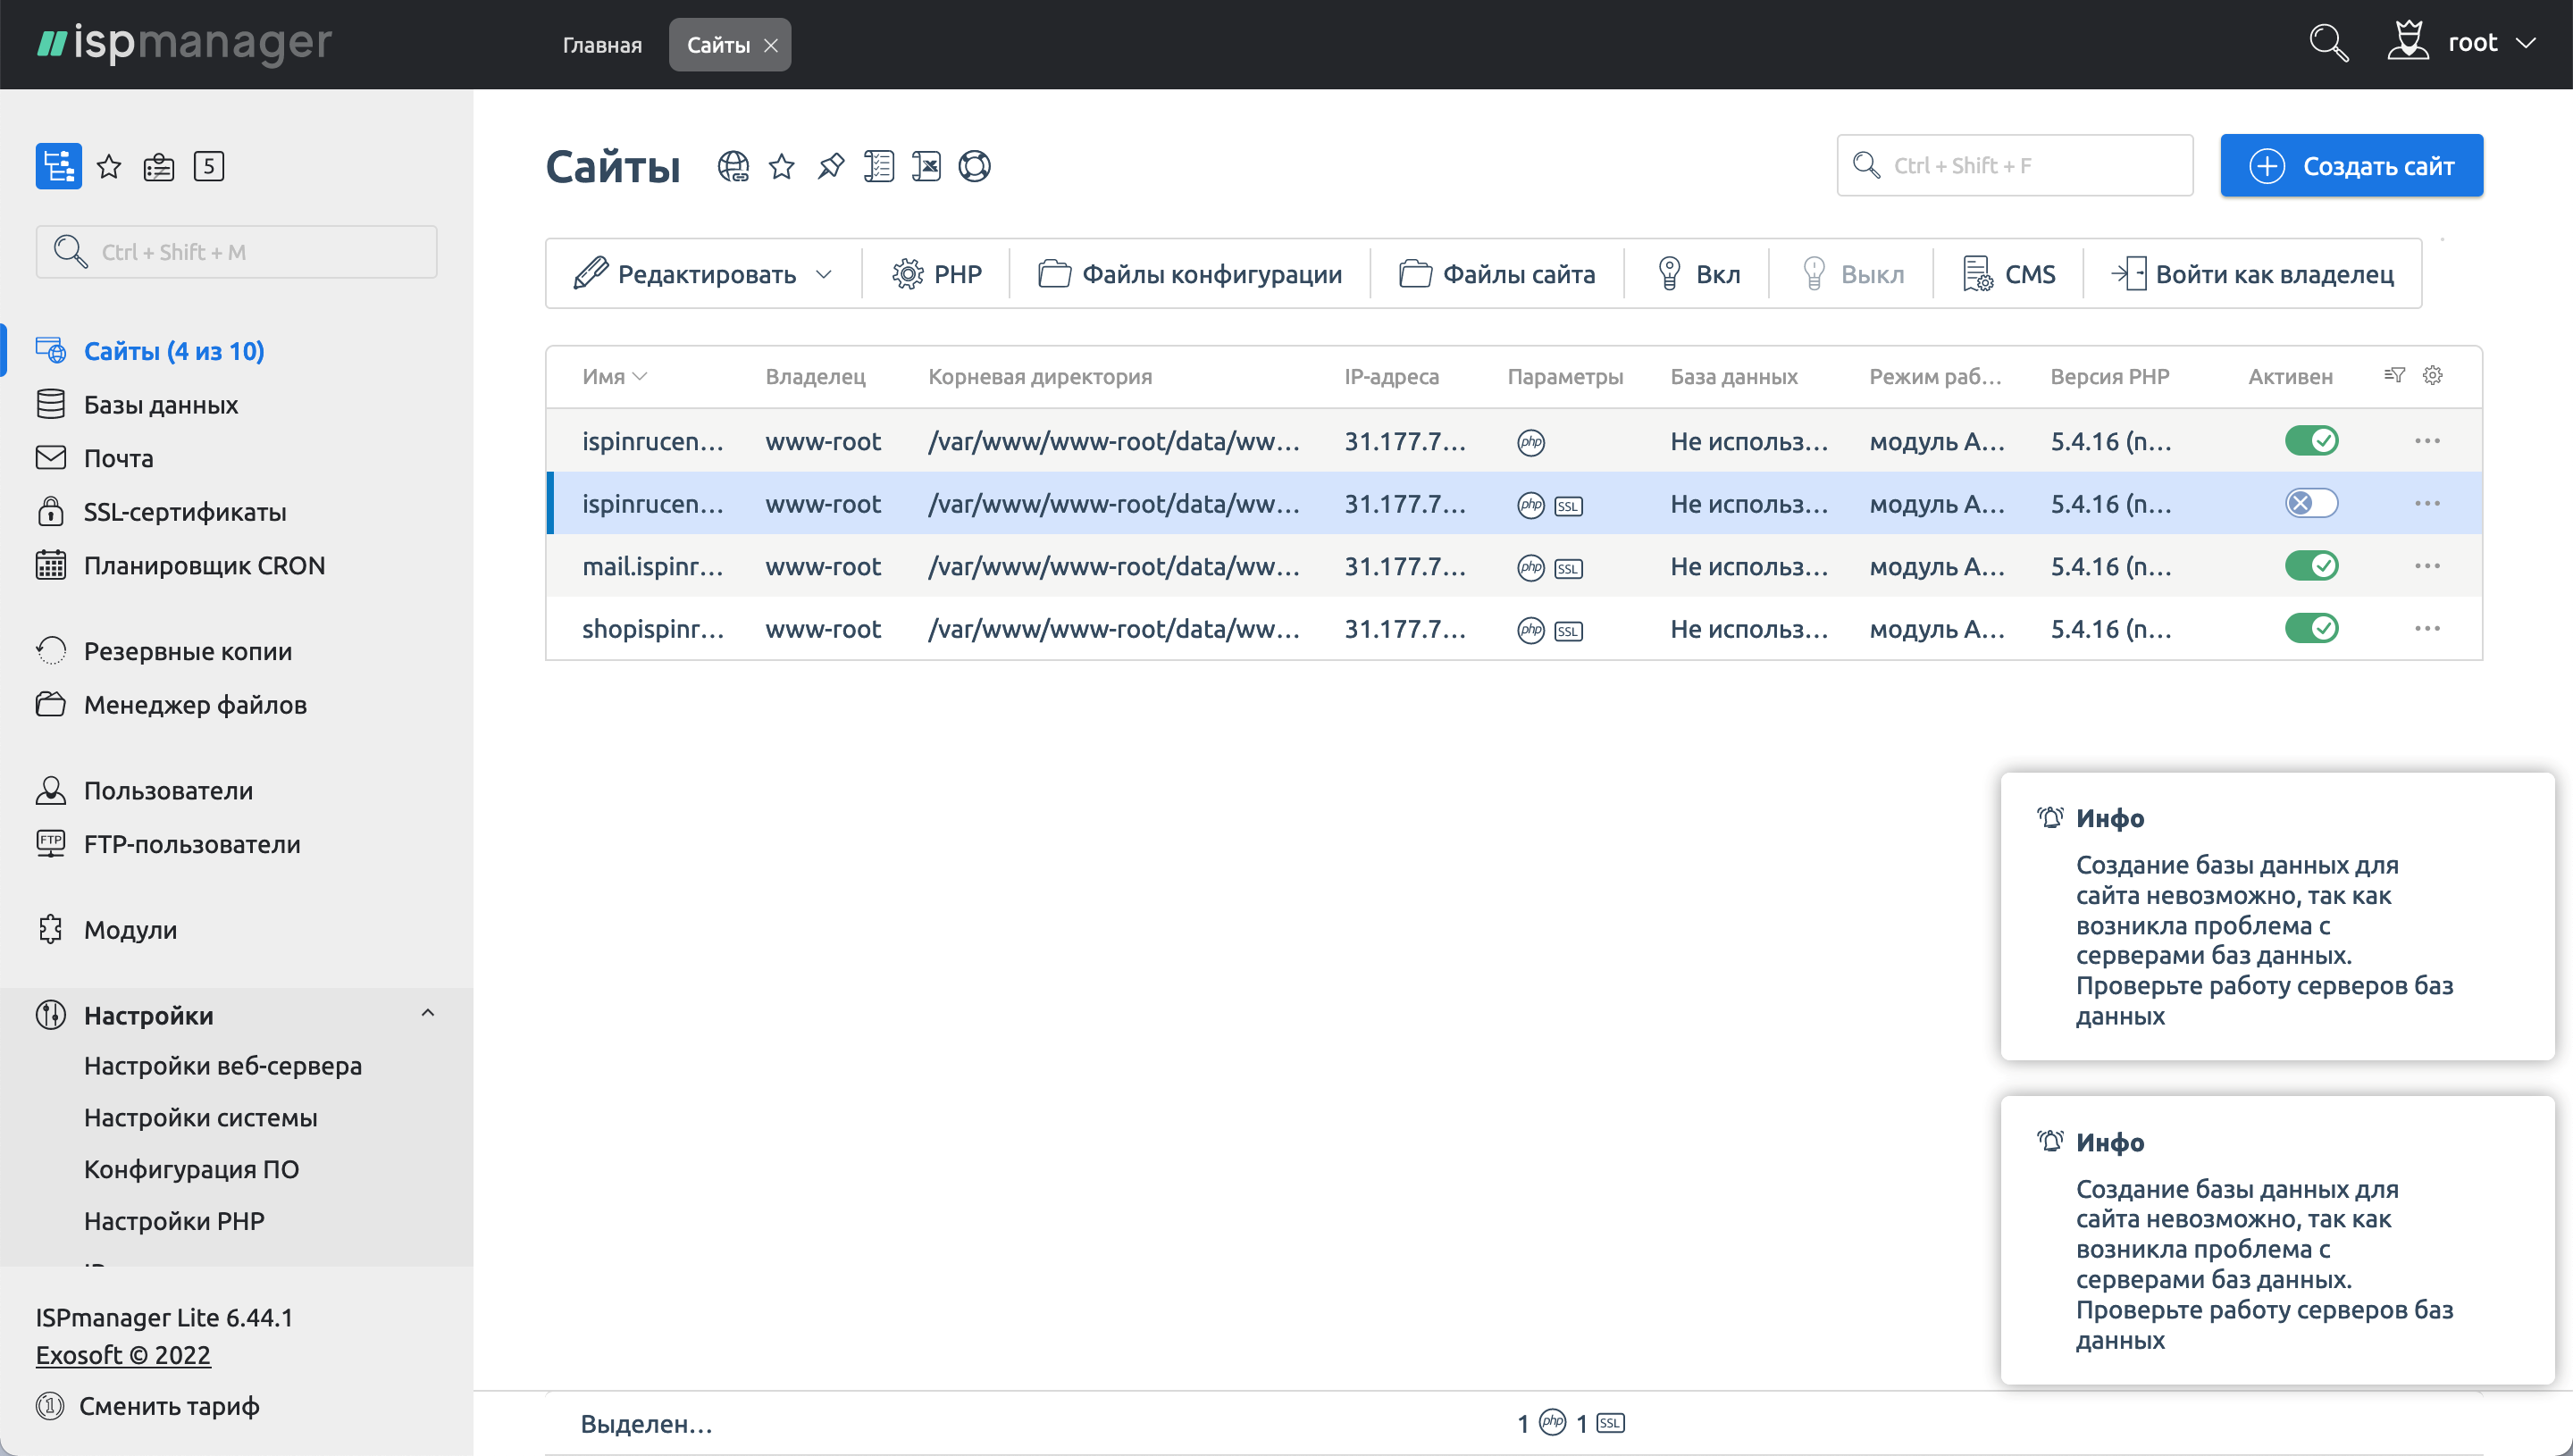Click Сменить тариф link

point(169,1406)
